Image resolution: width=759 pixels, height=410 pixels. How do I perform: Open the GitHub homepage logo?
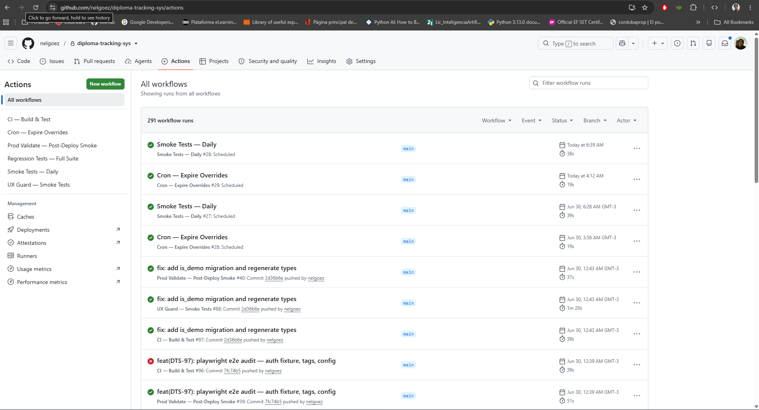[28, 43]
